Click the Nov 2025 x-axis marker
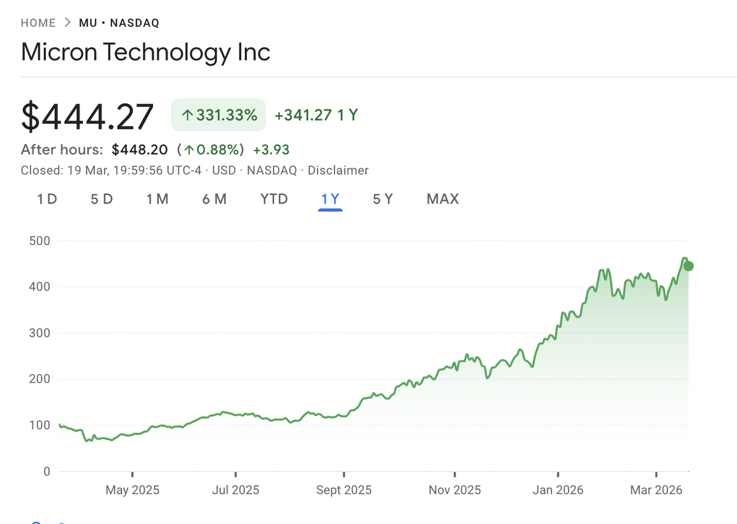 (x=455, y=490)
